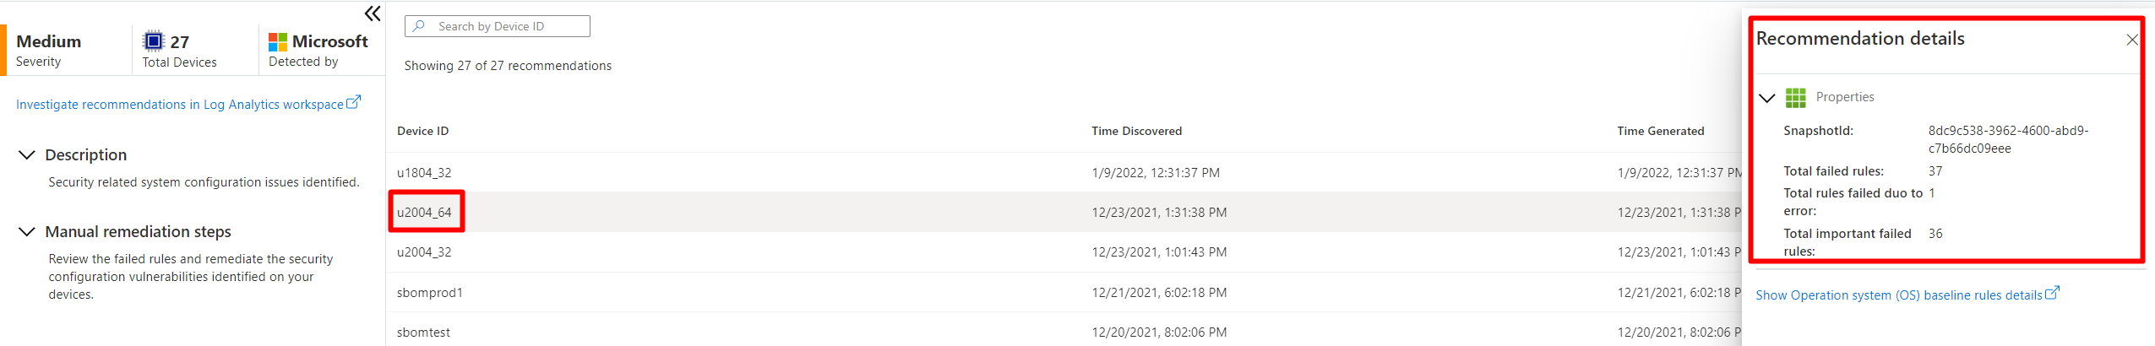Image resolution: width=2155 pixels, height=346 pixels.
Task: Click the Microsoft logo icon
Action: (x=278, y=41)
